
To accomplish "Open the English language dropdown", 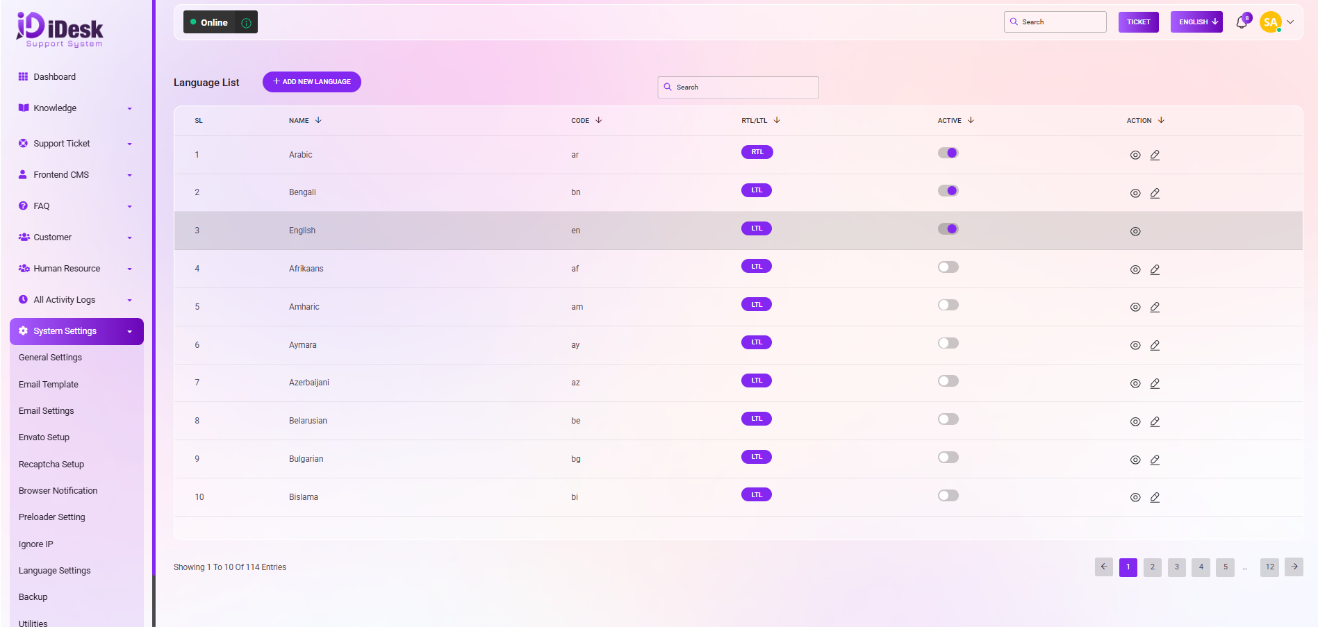I will coord(1196,22).
